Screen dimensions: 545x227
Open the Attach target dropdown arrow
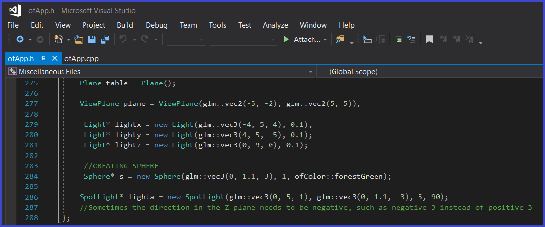(325, 40)
